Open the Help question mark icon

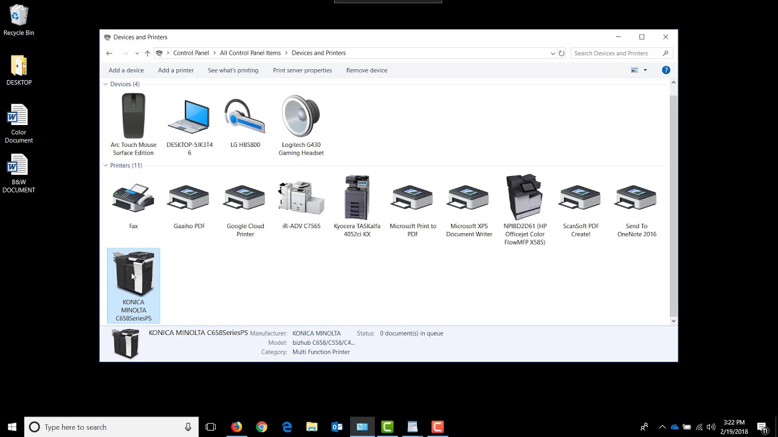(x=666, y=70)
